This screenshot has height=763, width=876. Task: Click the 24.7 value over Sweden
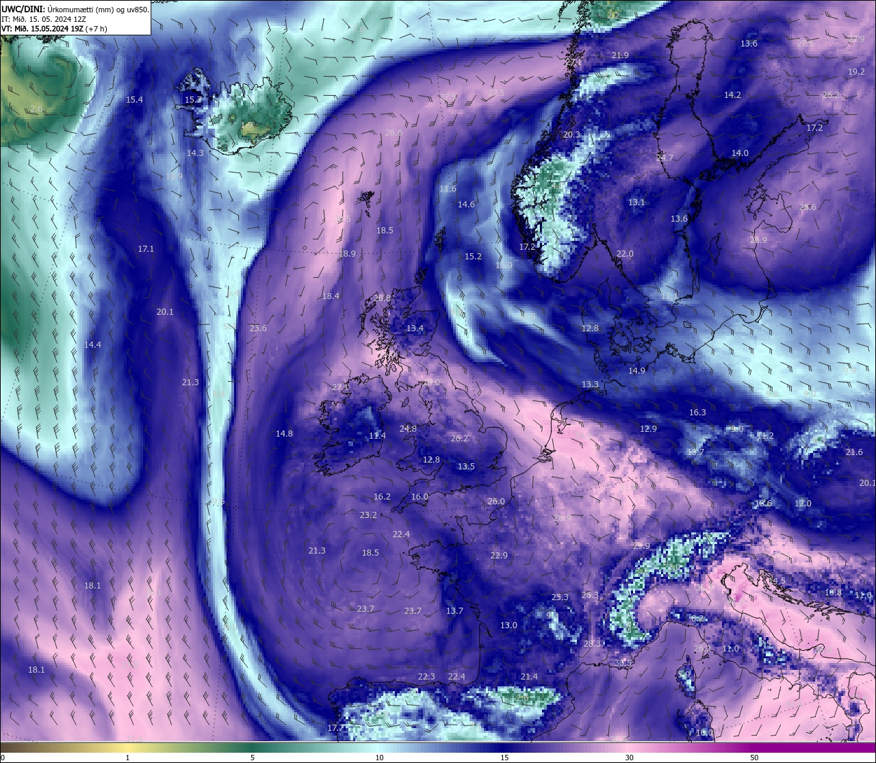[665, 158]
